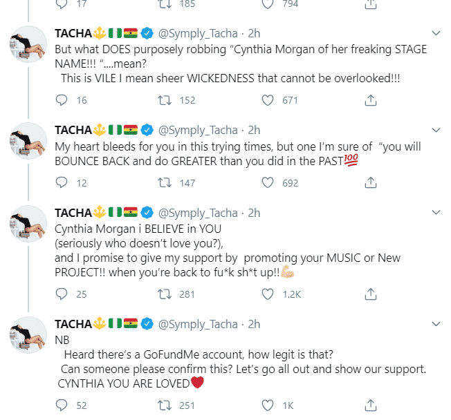Share the 'BOUNCE BACK' tweet
The width and height of the screenshot is (451, 420).
[x=371, y=182]
